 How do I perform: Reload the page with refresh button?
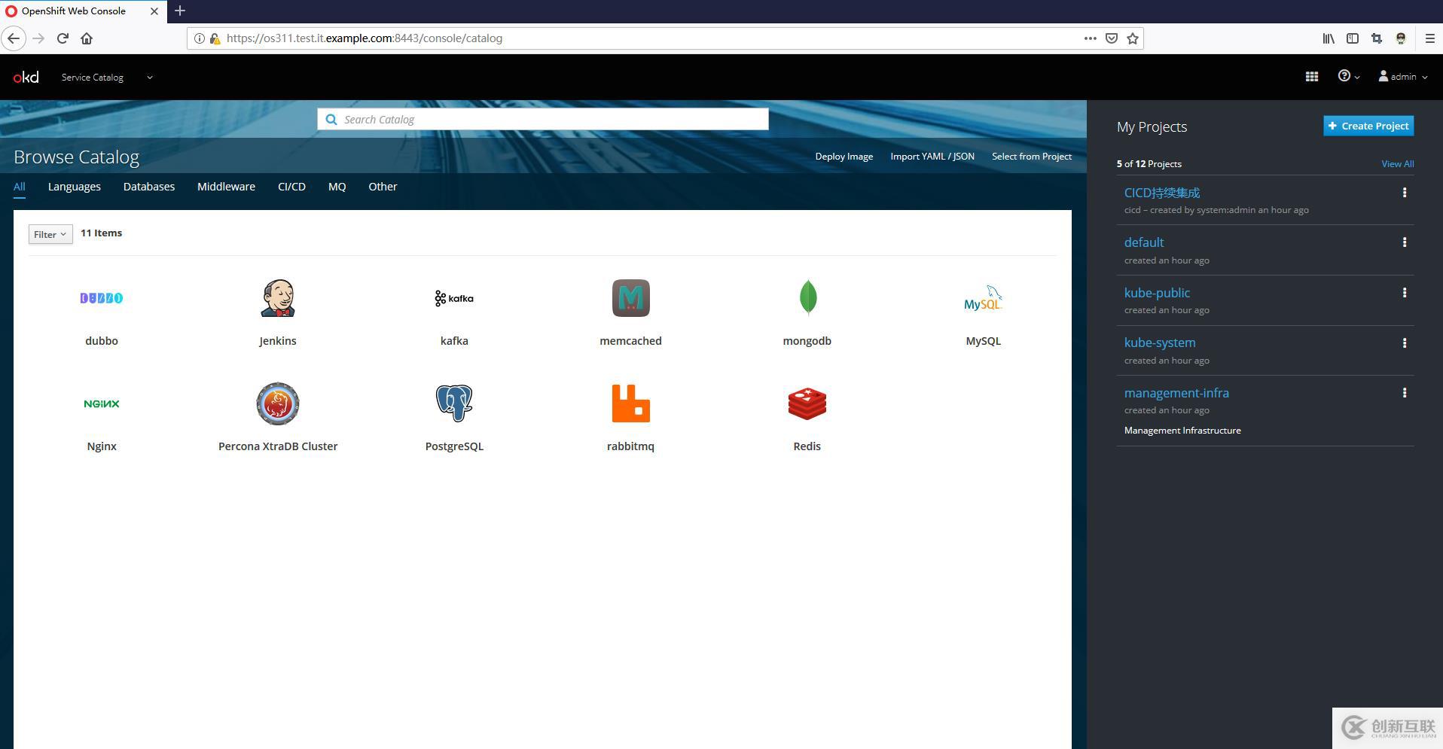click(63, 38)
